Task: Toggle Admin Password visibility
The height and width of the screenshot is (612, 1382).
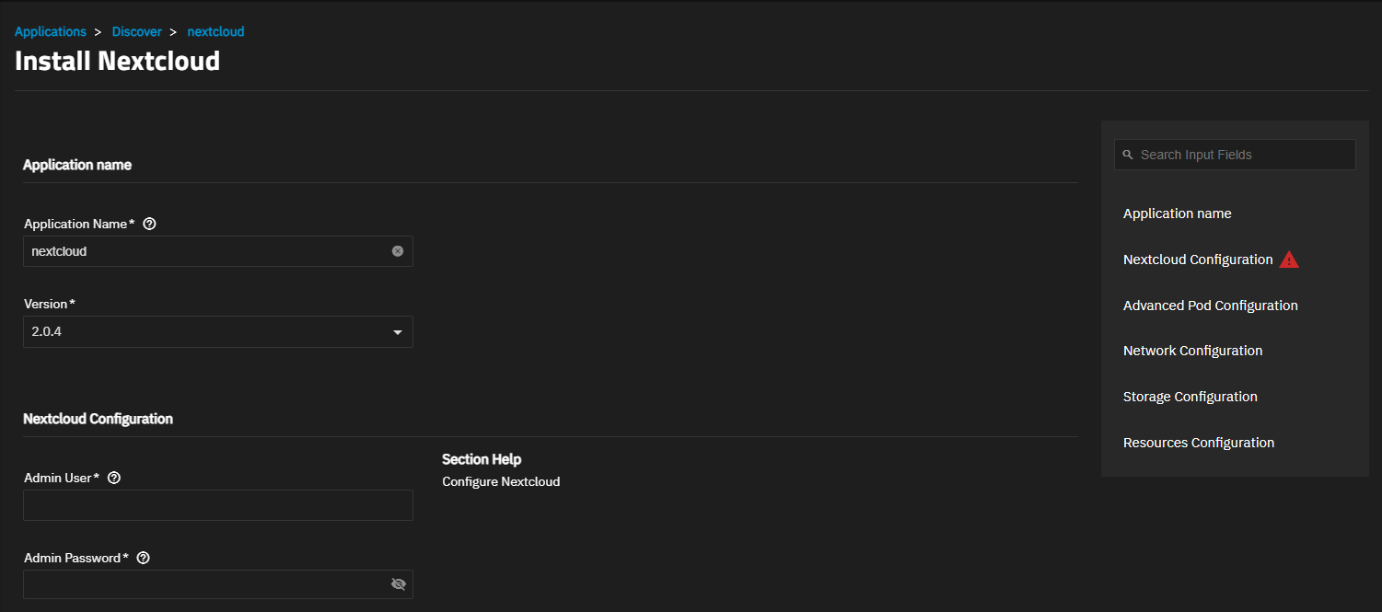Action: (399, 584)
